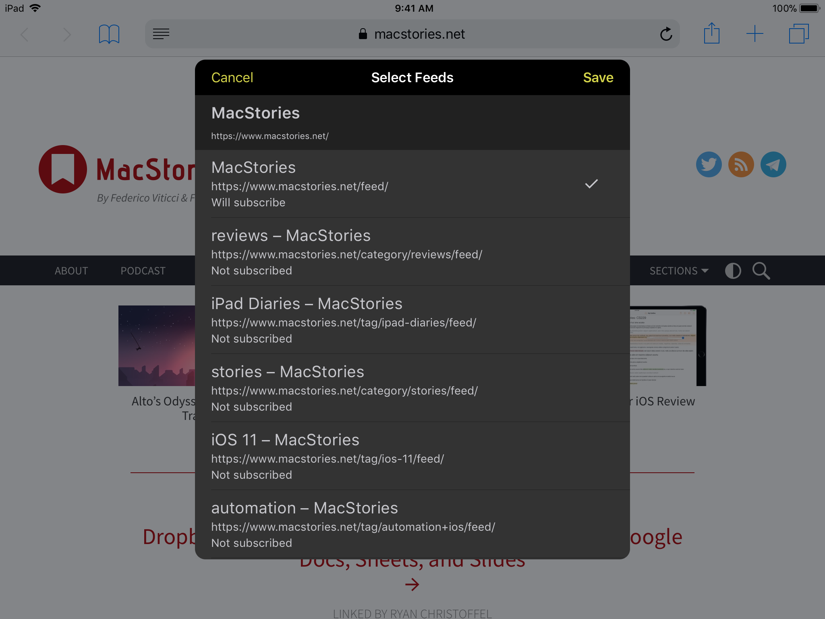Toggle the dark mode contrast icon
825x619 pixels.
pos(733,270)
